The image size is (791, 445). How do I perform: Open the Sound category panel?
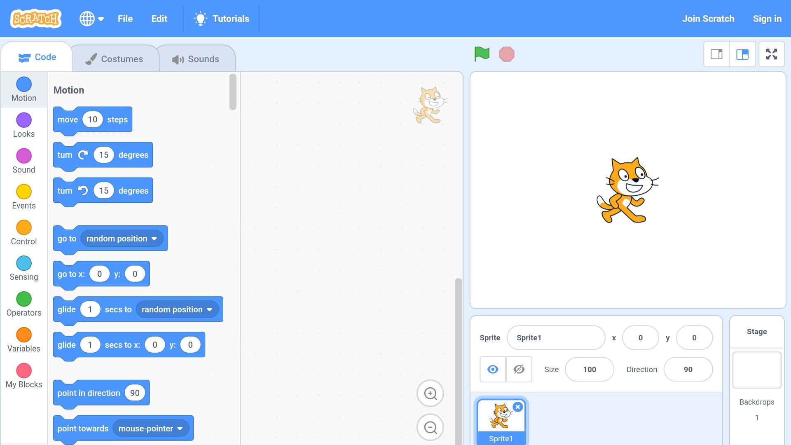(24, 162)
